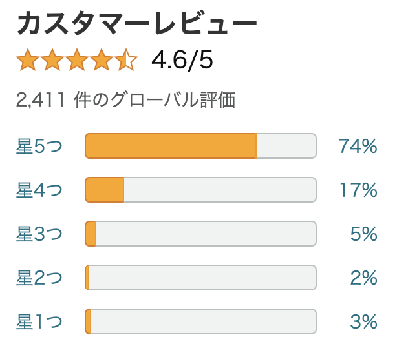
Task: Click the 2-star histogram bar
Action: coord(200,278)
